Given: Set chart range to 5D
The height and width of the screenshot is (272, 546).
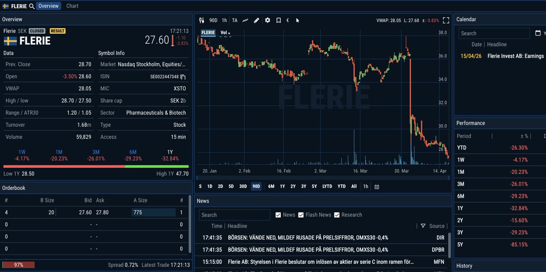Looking at the screenshot, I should pos(231,186).
